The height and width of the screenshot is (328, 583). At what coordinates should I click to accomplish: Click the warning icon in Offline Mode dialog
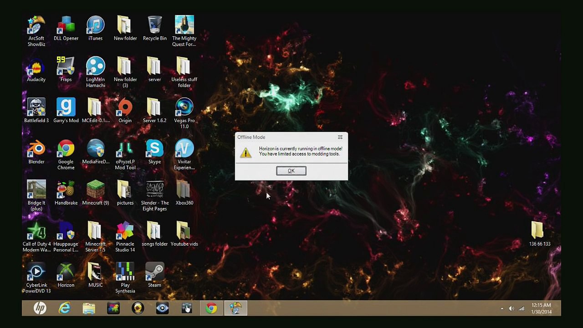245,153
